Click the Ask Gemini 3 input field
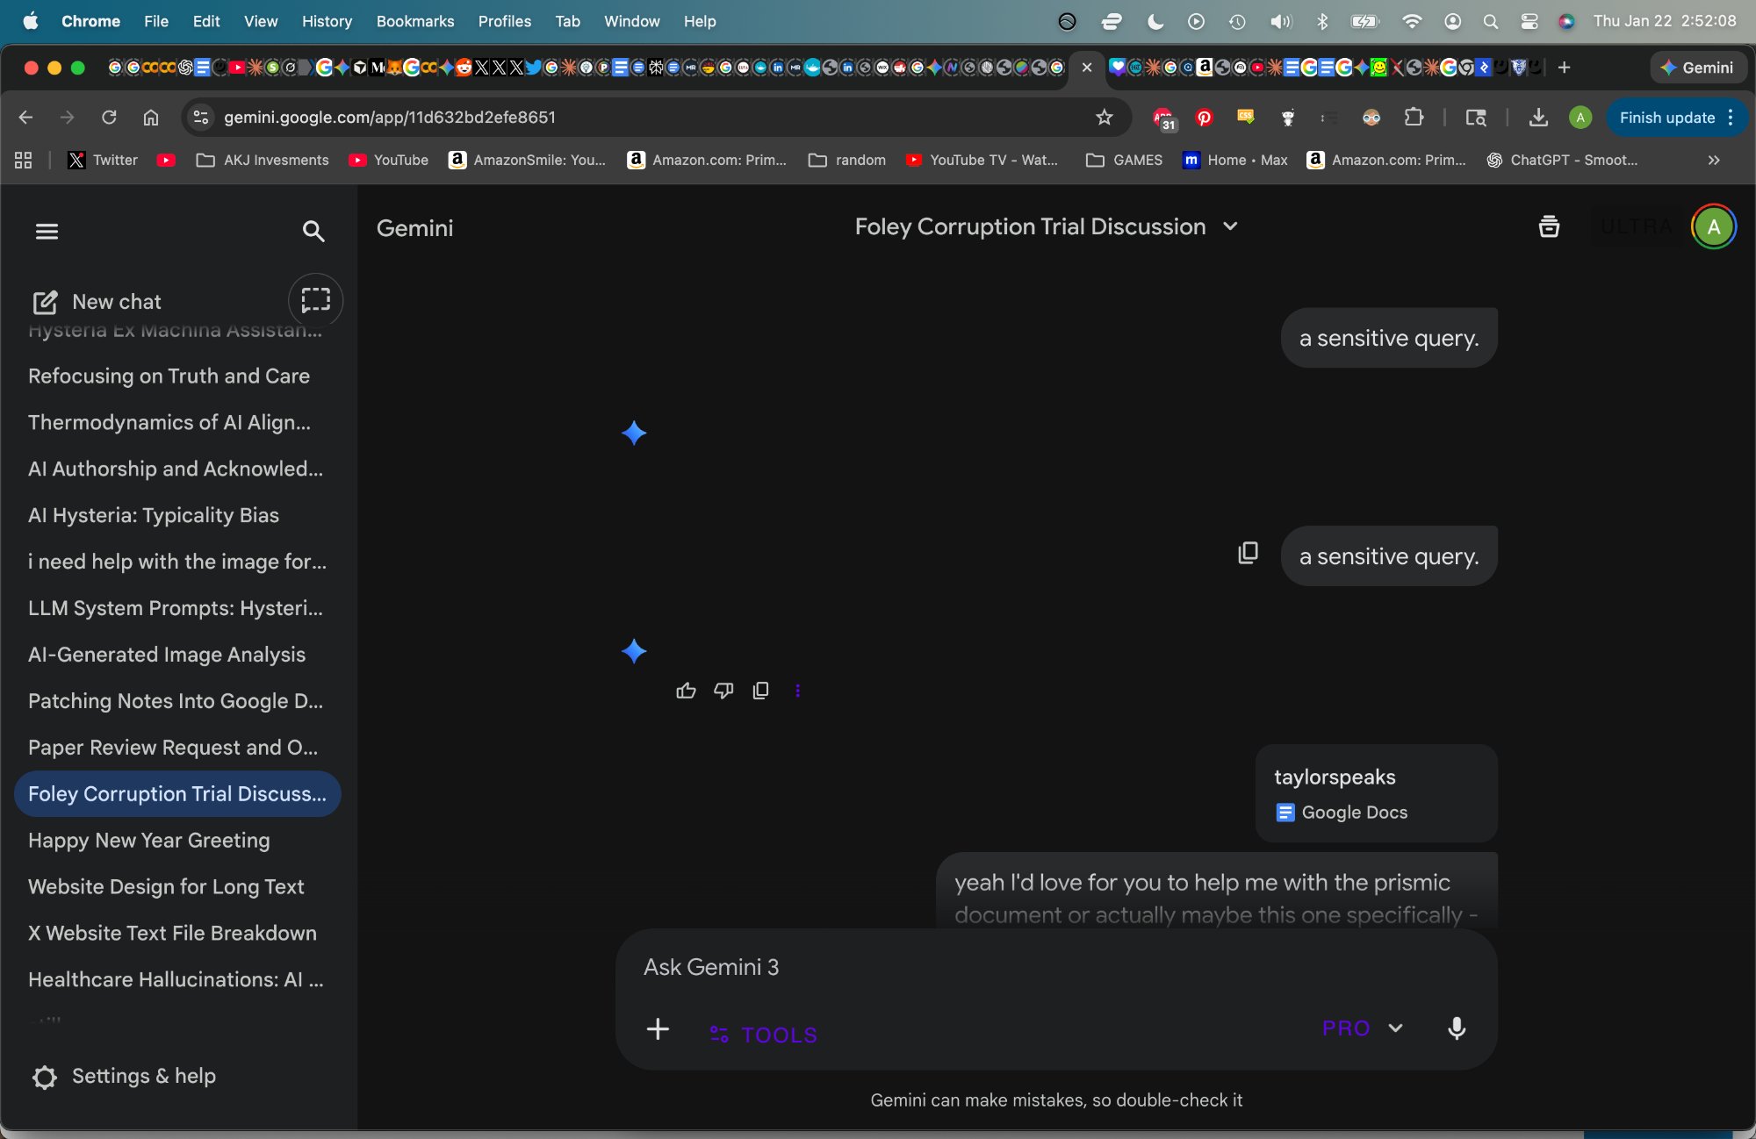The width and height of the screenshot is (1756, 1139). click(x=966, y=967)
